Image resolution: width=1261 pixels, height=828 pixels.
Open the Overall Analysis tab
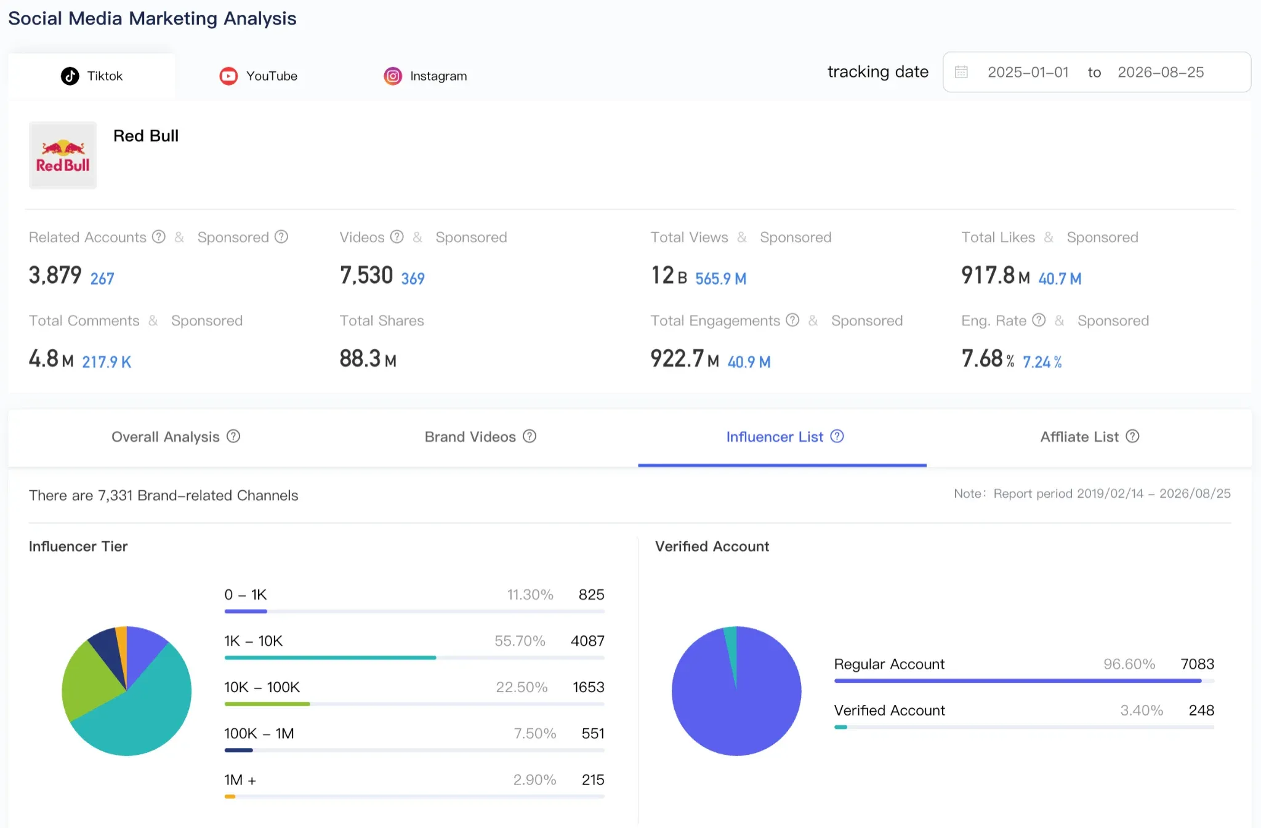(175, 437)
